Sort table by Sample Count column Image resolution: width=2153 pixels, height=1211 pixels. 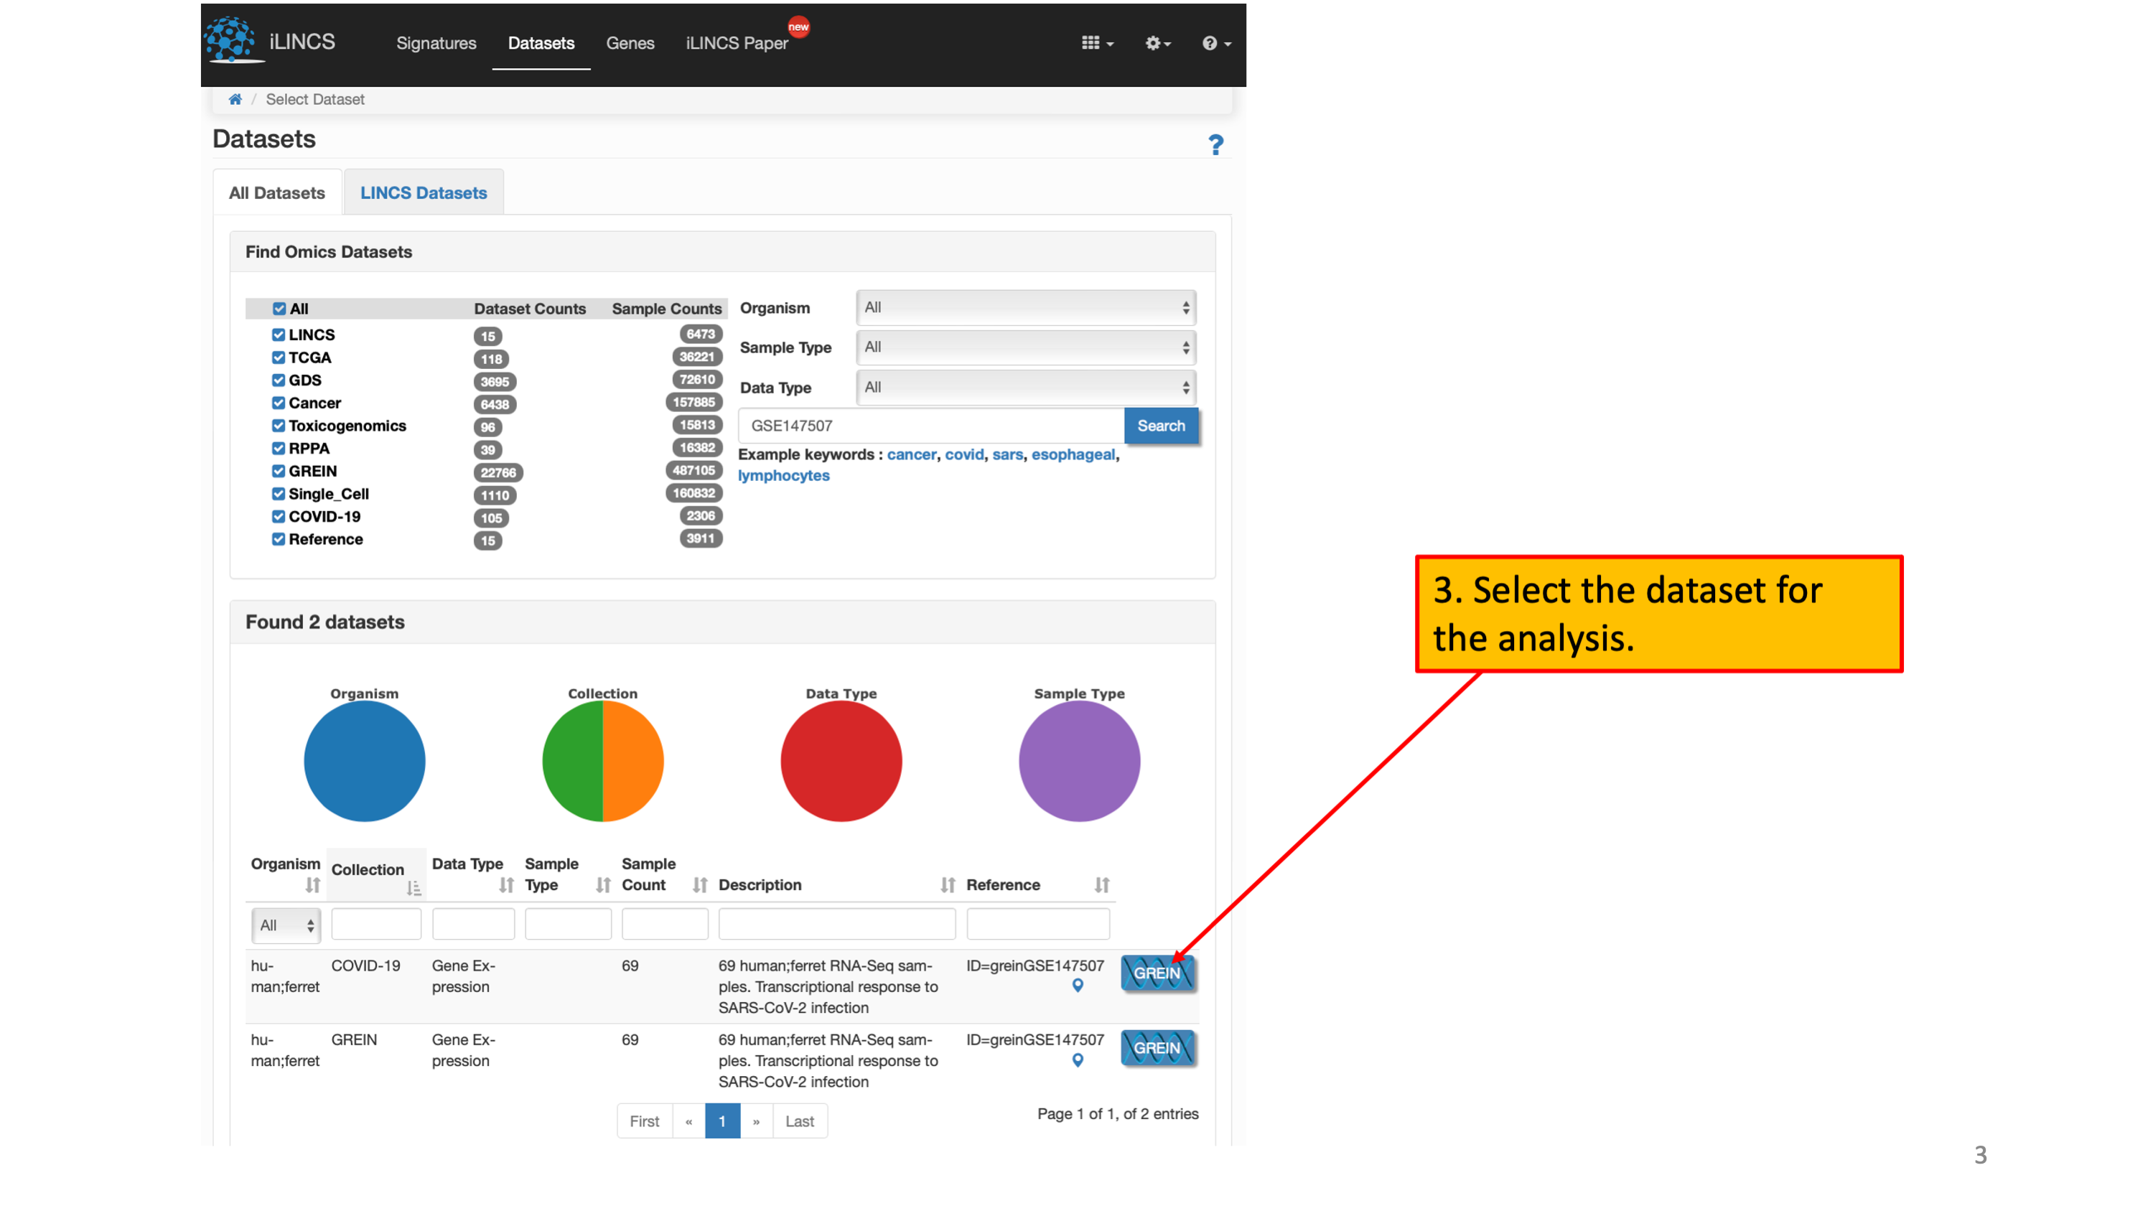click(x=699, y=884)
